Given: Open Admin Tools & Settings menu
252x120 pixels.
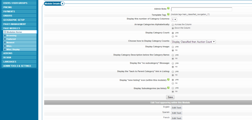Looking at the screenshot, I should tap(19, 66).
